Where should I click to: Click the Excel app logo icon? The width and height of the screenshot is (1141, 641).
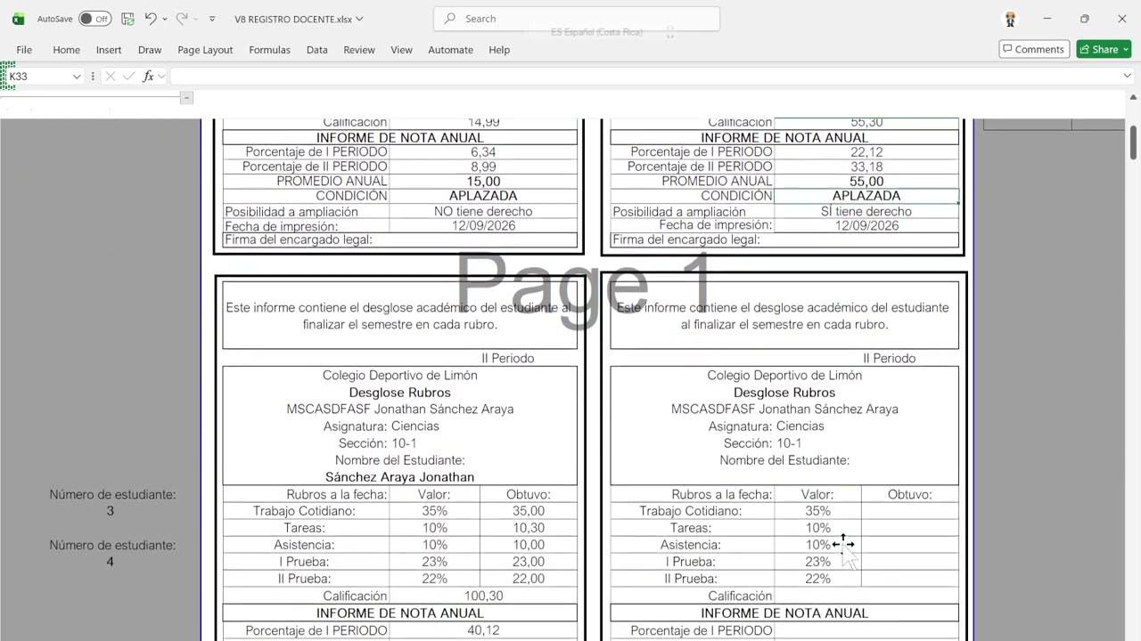[18, 19]
